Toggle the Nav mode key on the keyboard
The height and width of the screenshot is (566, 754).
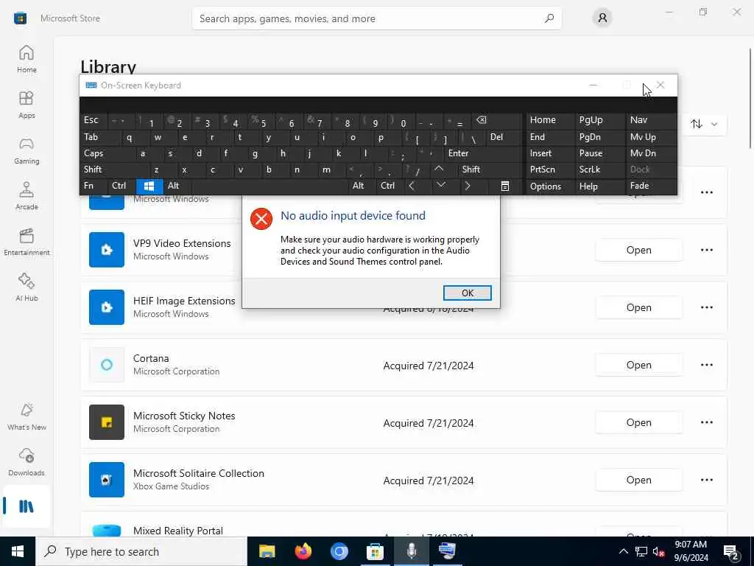(x=651, y=120)
